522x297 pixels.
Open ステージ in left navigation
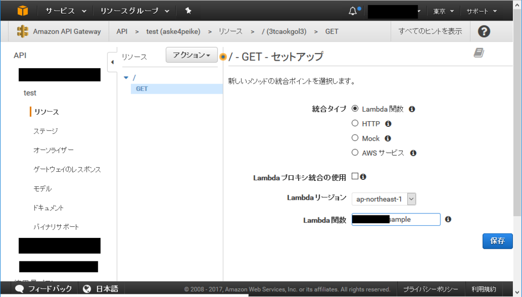coord(45,131)
